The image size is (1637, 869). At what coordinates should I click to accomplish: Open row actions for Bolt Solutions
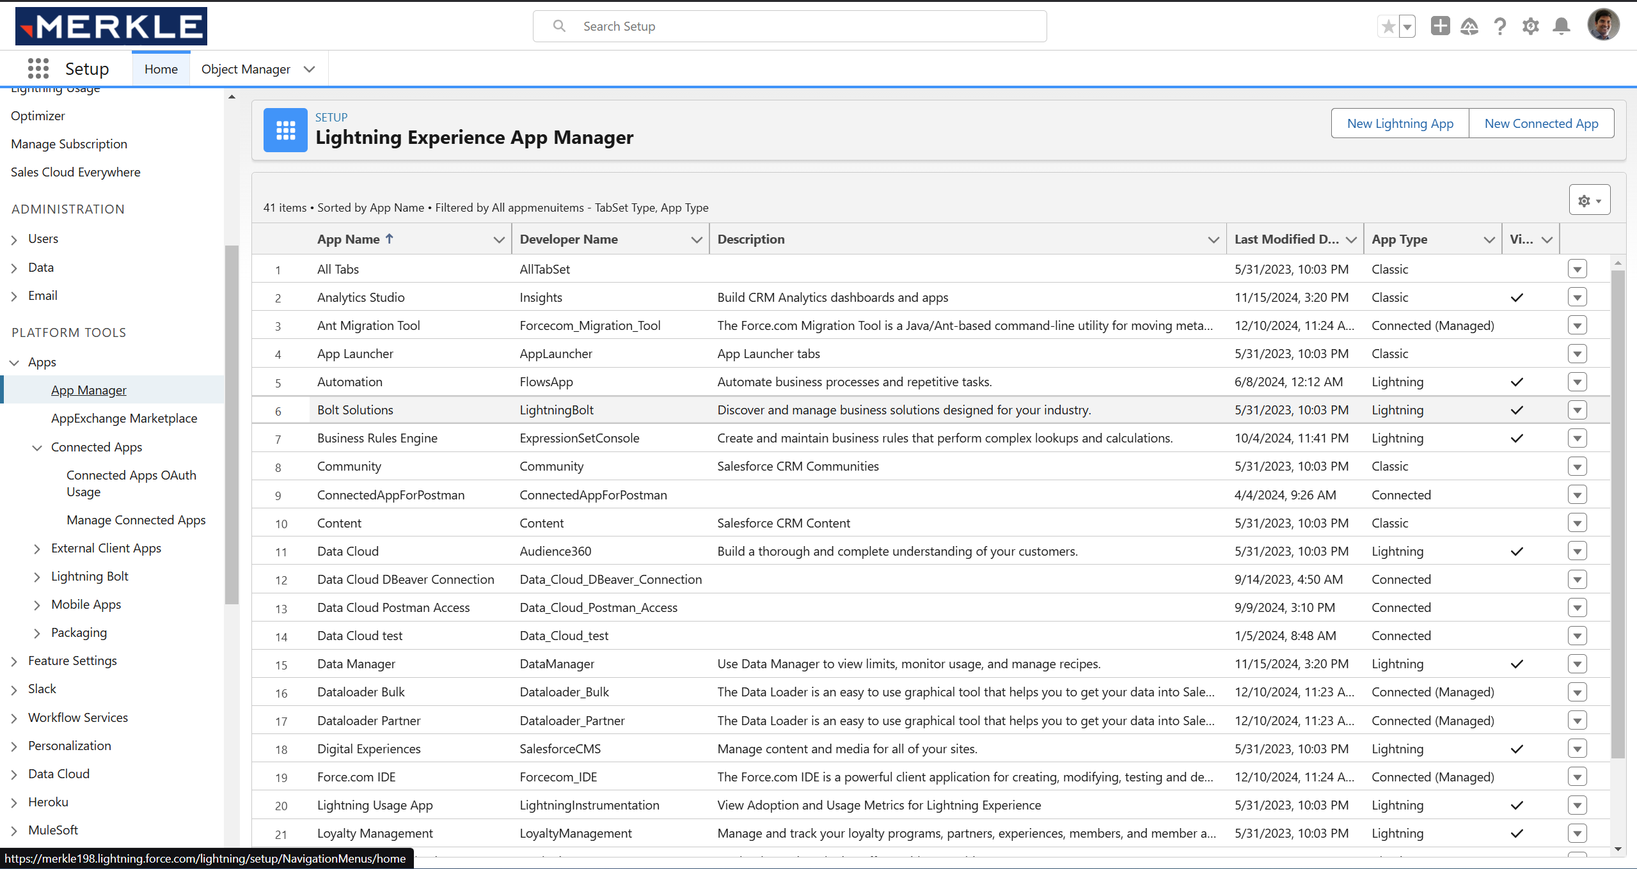click(x=1577, y=410)
